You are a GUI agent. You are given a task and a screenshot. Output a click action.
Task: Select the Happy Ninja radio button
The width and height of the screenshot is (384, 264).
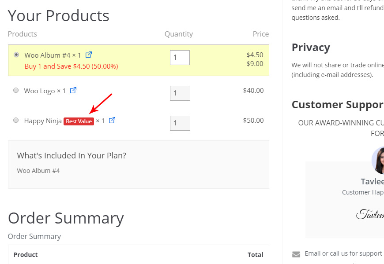[x=16, y=120]
